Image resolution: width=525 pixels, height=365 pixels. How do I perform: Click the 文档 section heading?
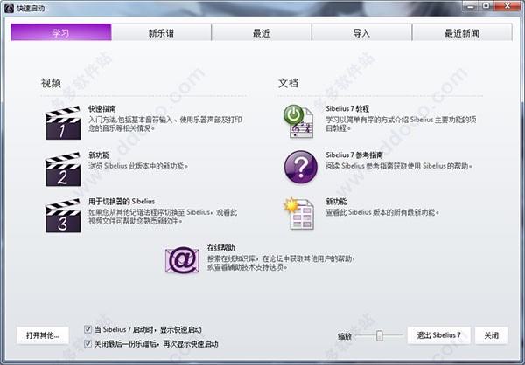[288, 83]
